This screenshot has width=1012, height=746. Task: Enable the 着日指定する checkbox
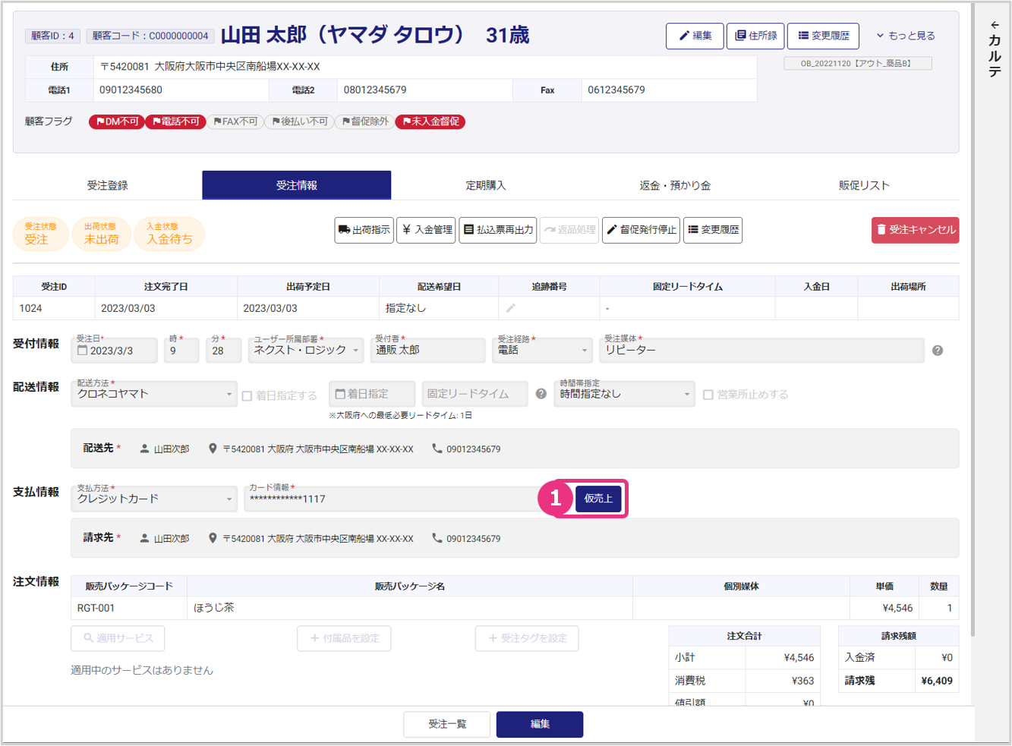(x=247, y=395)
